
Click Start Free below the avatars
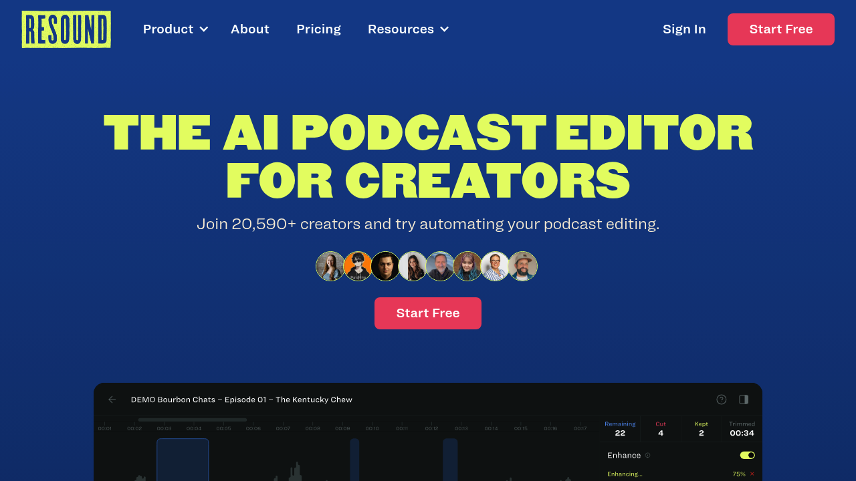pos(428,313)
